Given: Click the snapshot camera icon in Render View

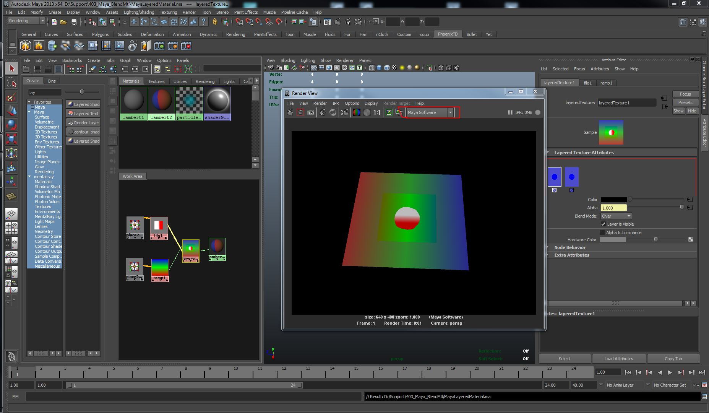Looking at the screenshot, I should tap(311, 112).
